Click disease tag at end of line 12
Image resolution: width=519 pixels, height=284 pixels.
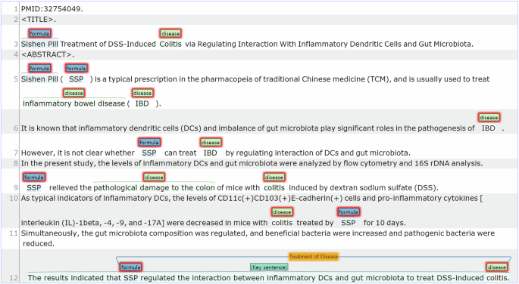497,267
